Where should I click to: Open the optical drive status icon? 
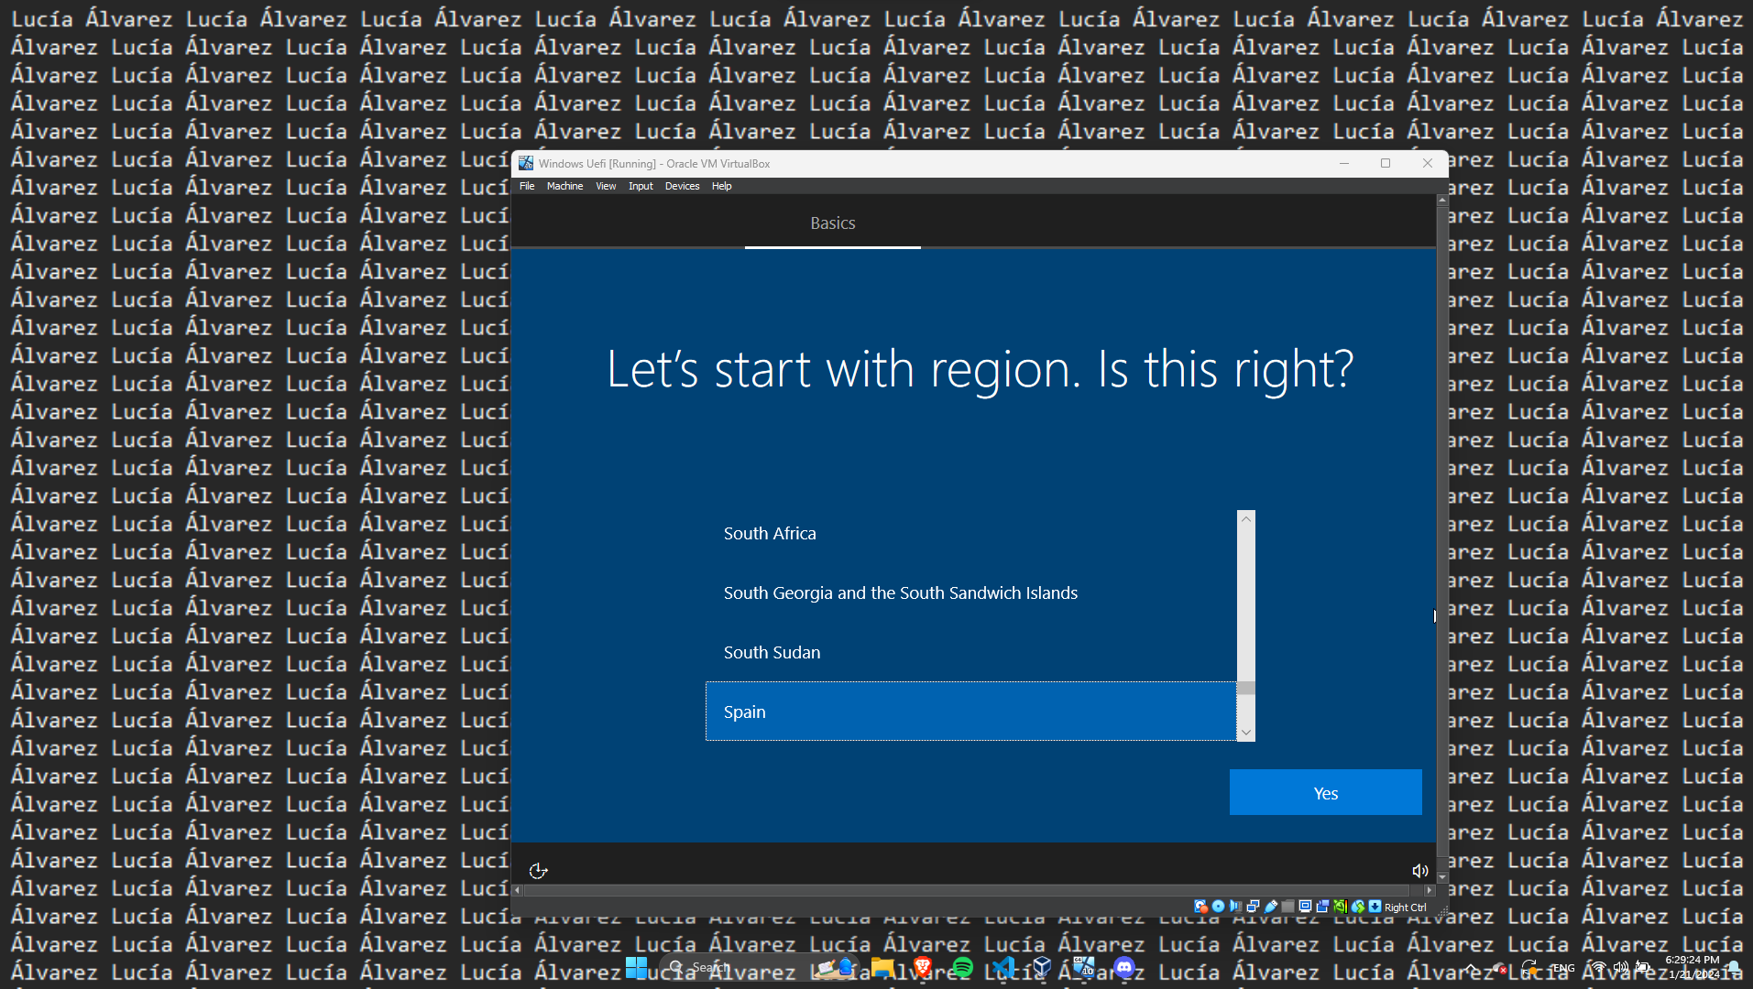pos(1218,907)
